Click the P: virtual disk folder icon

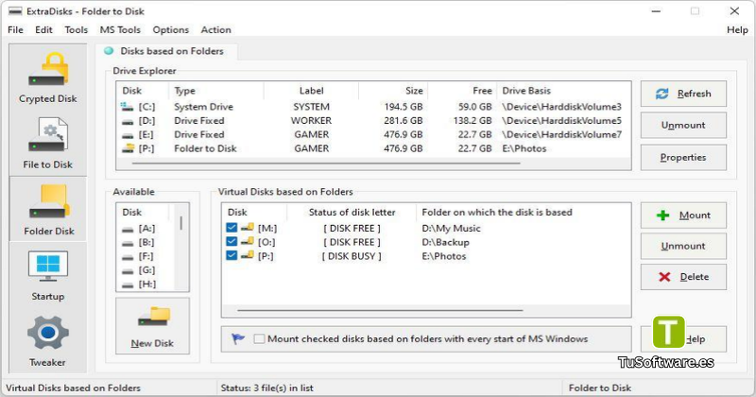point(248,255)
